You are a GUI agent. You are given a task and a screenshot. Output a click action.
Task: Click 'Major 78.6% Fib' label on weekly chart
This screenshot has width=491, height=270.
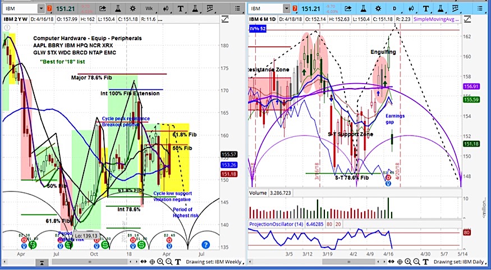[x=91, y=77]
